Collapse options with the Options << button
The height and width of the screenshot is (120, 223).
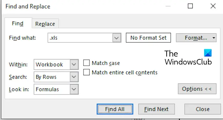point(197,89)
